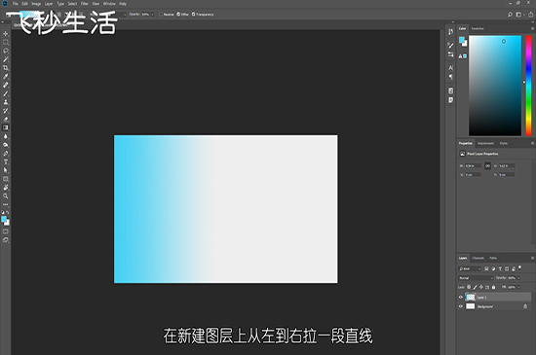
Task: Select the Brush tool
Action: pos(6,93)
